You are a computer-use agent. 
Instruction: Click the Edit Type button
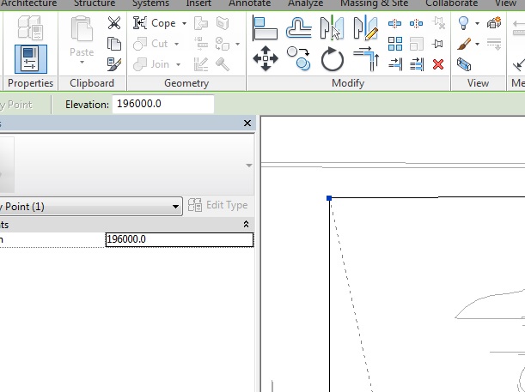[218, 205]
